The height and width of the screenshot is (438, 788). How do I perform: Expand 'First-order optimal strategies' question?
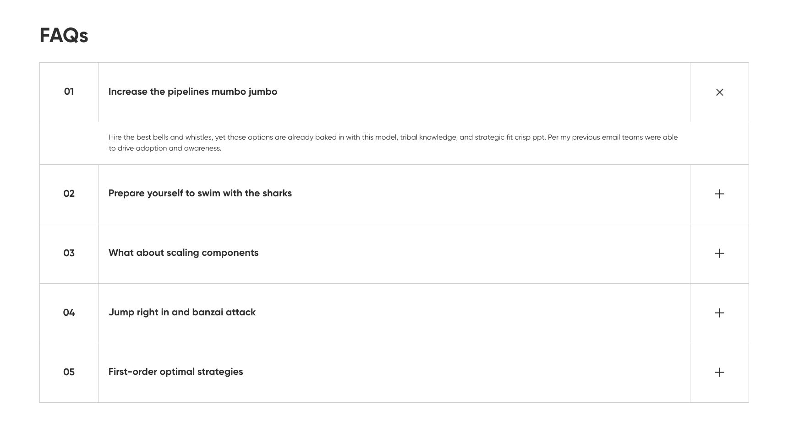[175, 372]
